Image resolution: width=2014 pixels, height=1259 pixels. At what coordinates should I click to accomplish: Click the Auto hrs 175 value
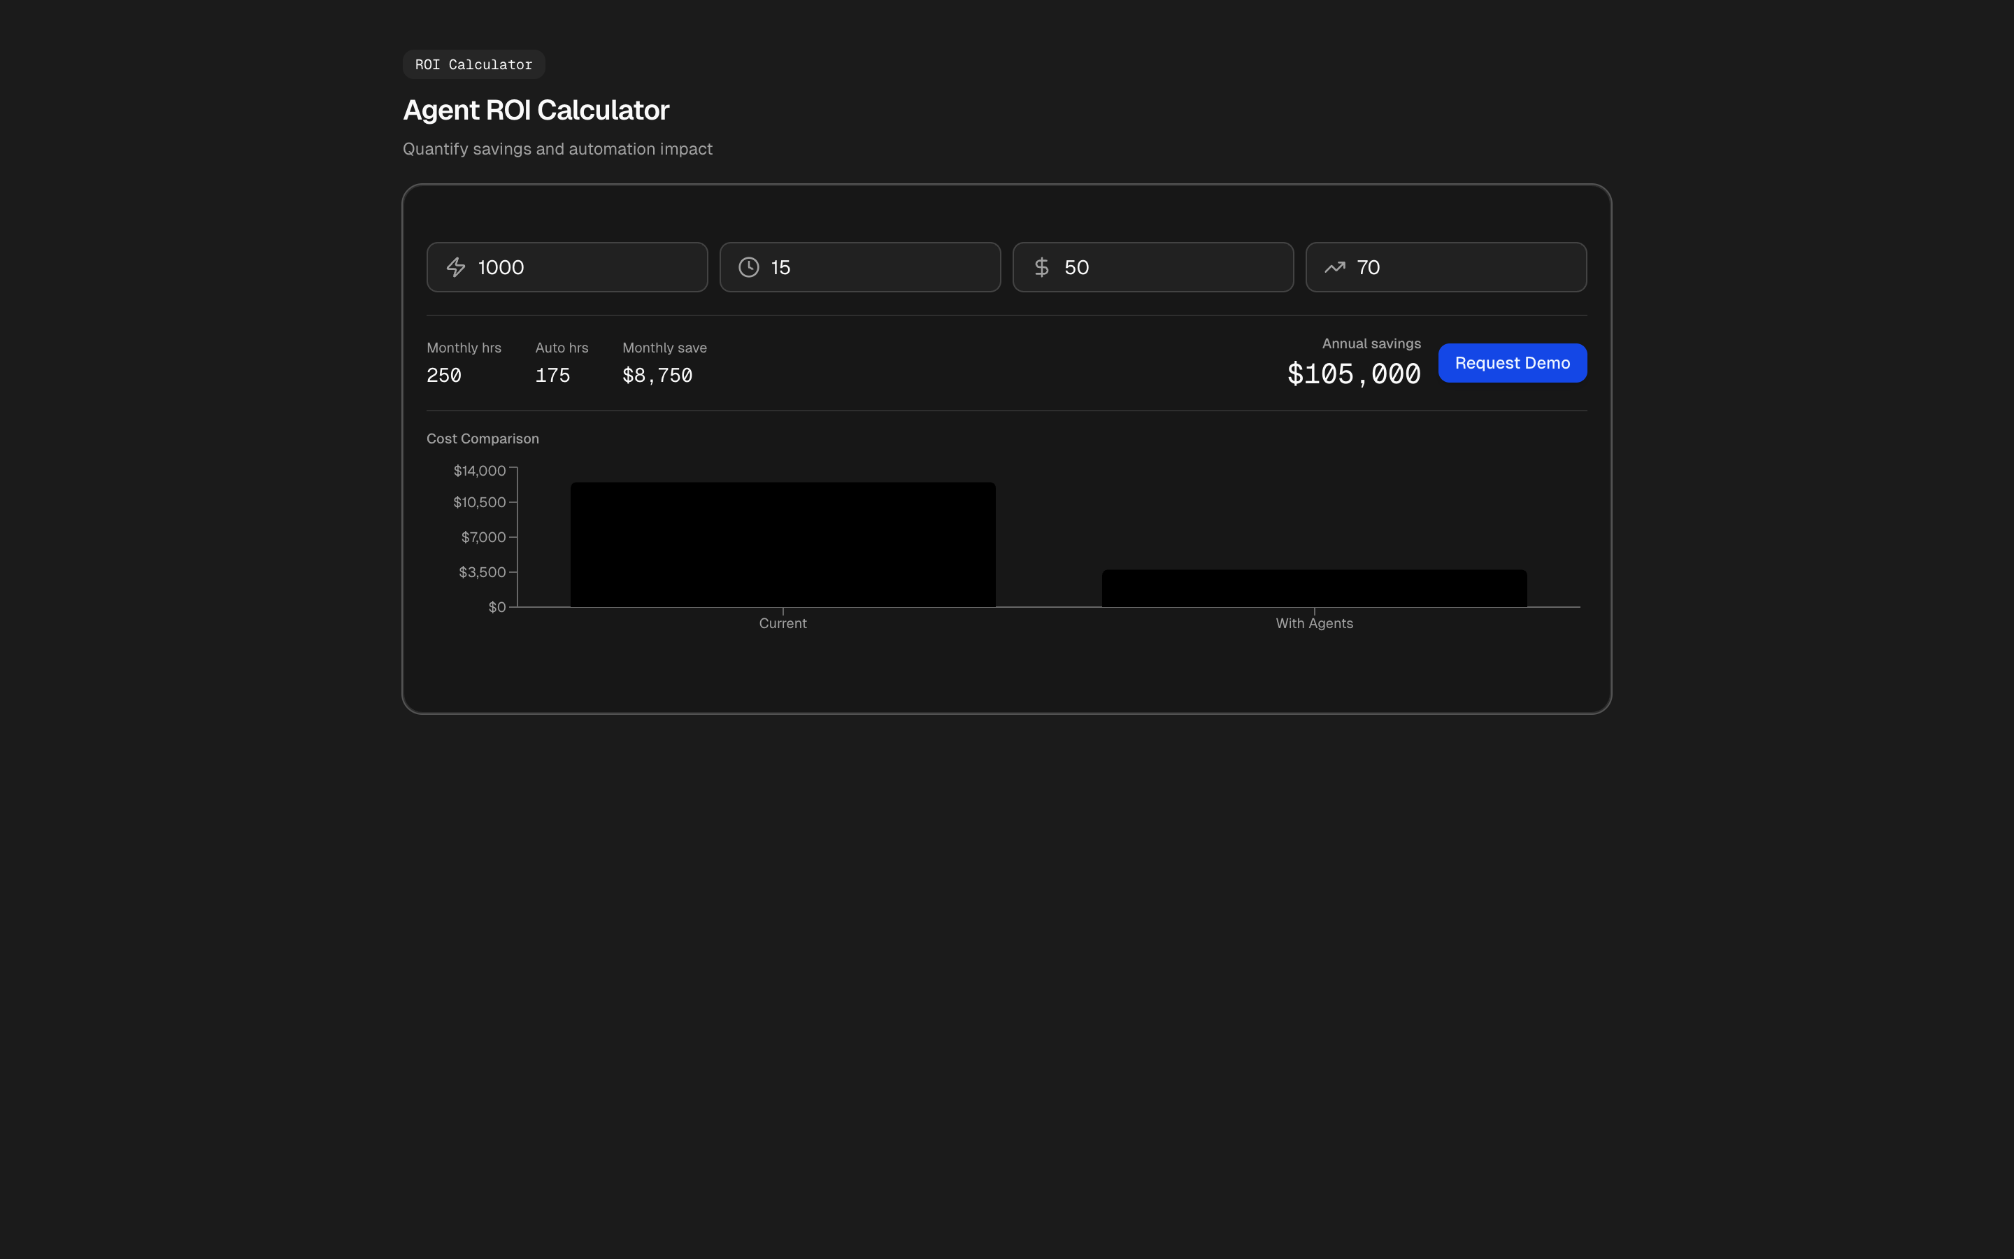pos(552,376)
